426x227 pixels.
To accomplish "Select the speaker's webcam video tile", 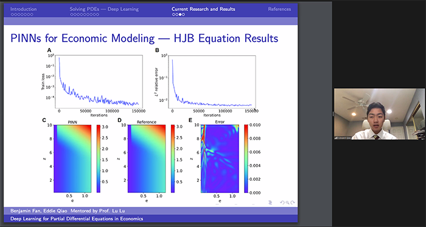I will (379, 114).
